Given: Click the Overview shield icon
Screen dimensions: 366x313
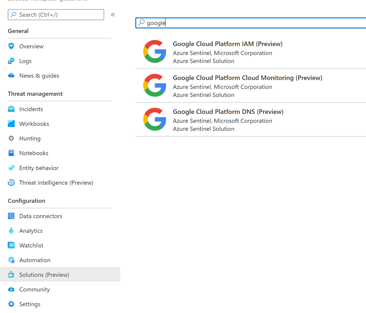Looking at the screenshot, I should [x=11, y=46].
